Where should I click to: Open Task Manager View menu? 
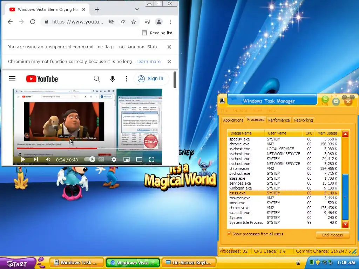[257, 110]
